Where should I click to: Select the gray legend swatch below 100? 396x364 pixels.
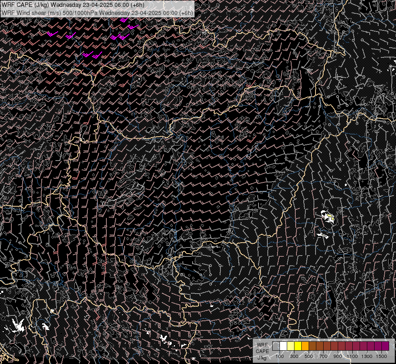pos(276,346)
